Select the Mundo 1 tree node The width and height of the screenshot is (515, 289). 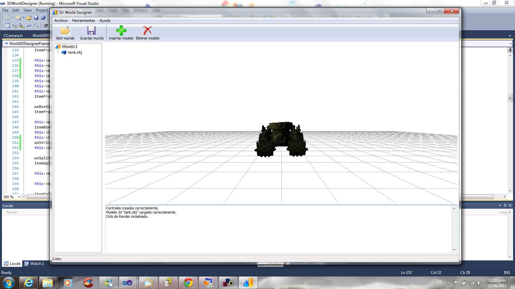click(x=70, y=47)
